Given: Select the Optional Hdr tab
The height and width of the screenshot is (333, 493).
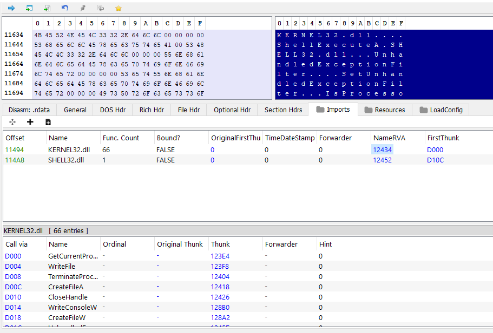Looking at the screenshot, I should pos(232,110).
